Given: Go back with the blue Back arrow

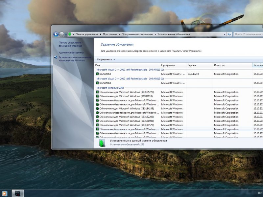Looking at the screenshot, I should tap(56, 34).
